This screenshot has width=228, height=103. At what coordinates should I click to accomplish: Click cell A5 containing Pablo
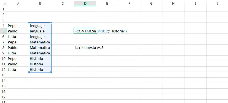[x=18, y=31]
